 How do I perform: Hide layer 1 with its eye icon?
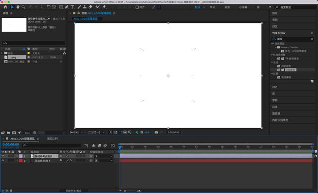pyautogui.click(x=2, y=156)
